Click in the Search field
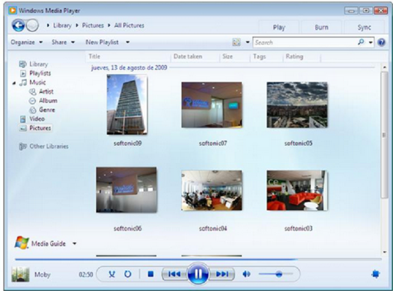Screen dimensions: 393x291 coord(305,43)
